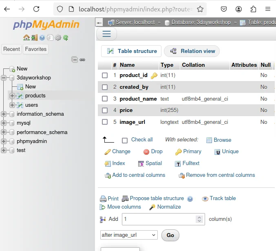Select the product_name row checkbox
276x251 pixels.
click(x=105, y=99)
